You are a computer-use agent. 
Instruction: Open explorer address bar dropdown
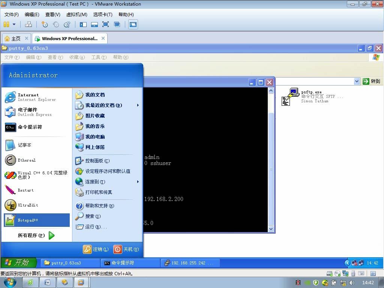coord(357,81)
